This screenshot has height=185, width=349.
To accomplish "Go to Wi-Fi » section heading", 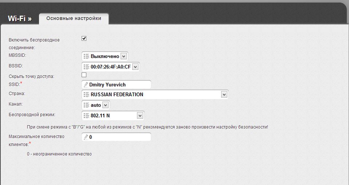I will point(20,19).
